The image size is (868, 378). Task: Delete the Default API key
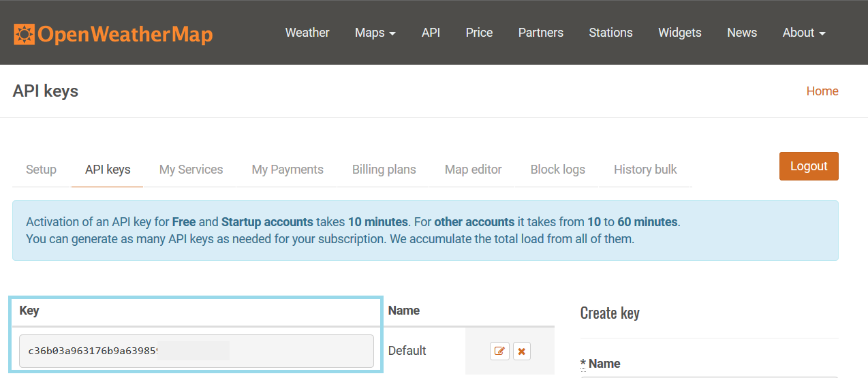click(522, 351)
